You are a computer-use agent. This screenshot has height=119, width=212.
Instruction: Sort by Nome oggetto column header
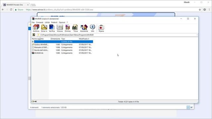point(38,39)
